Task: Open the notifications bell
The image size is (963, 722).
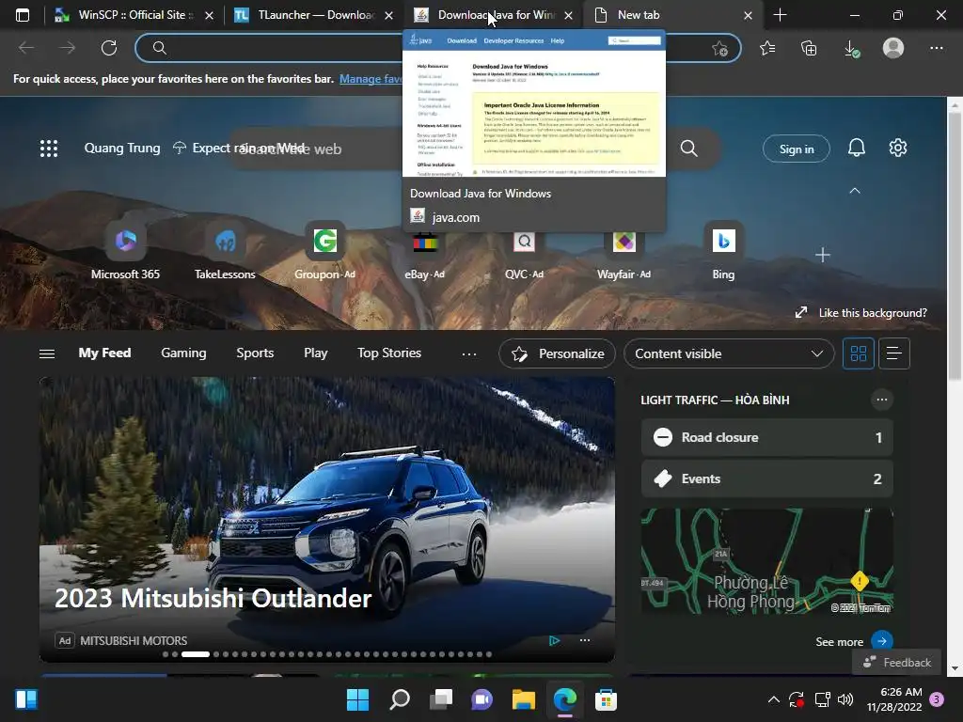Action: pos(856,148)
